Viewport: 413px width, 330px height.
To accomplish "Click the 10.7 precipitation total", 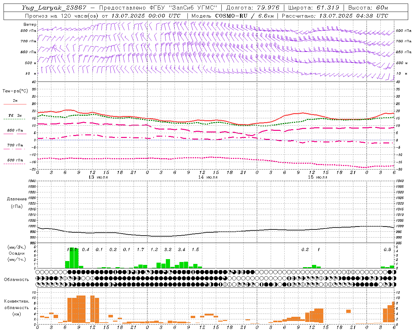I will 72,250.
